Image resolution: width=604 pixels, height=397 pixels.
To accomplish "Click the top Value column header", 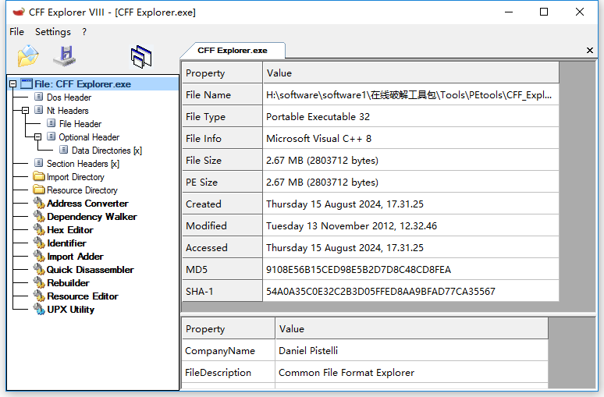I will pos(411,73).
